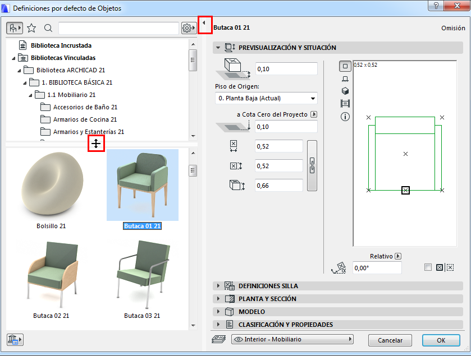Click the Butaca 01 21 title text
The height and width of the screenshot is (356, 471).
(x=231, y=27)
